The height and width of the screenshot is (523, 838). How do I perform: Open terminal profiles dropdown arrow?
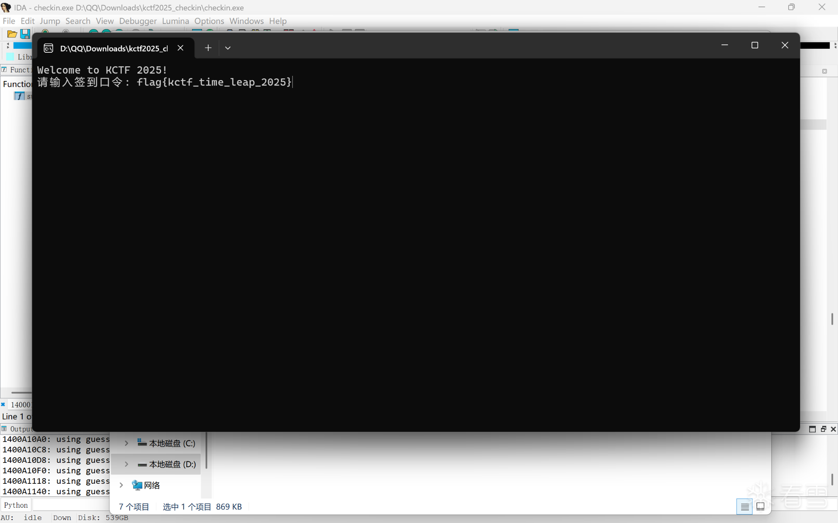[x=228, y=48]
